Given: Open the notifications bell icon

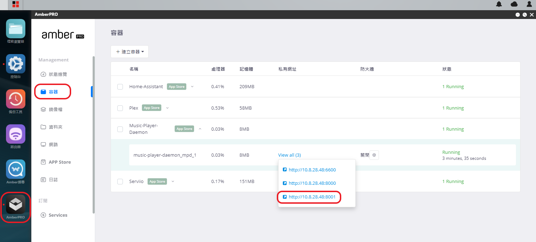Looking at the screenshot, I should 499,4.
